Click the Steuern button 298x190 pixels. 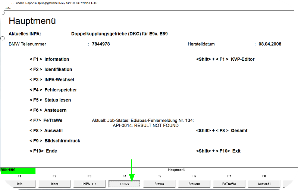(194, 184)
